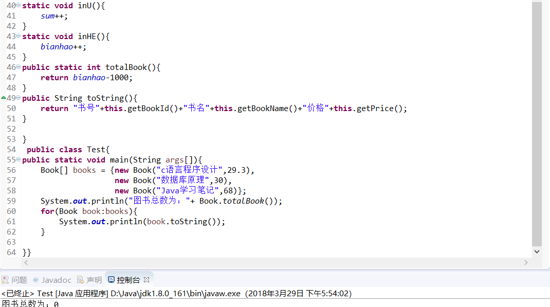Click the Declaration tab icon
Screen dimensions: 550x307
[x=80, y=280]
